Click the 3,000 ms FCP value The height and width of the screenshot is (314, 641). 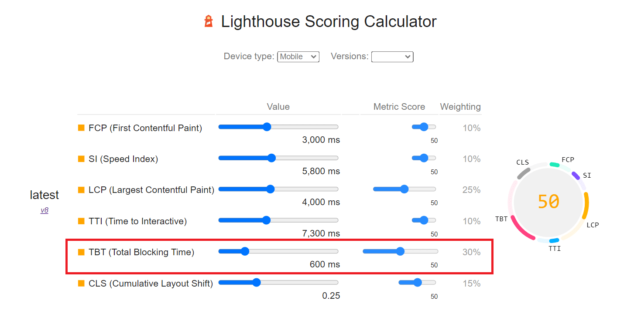pyautogui.click(x=321, y=140)
